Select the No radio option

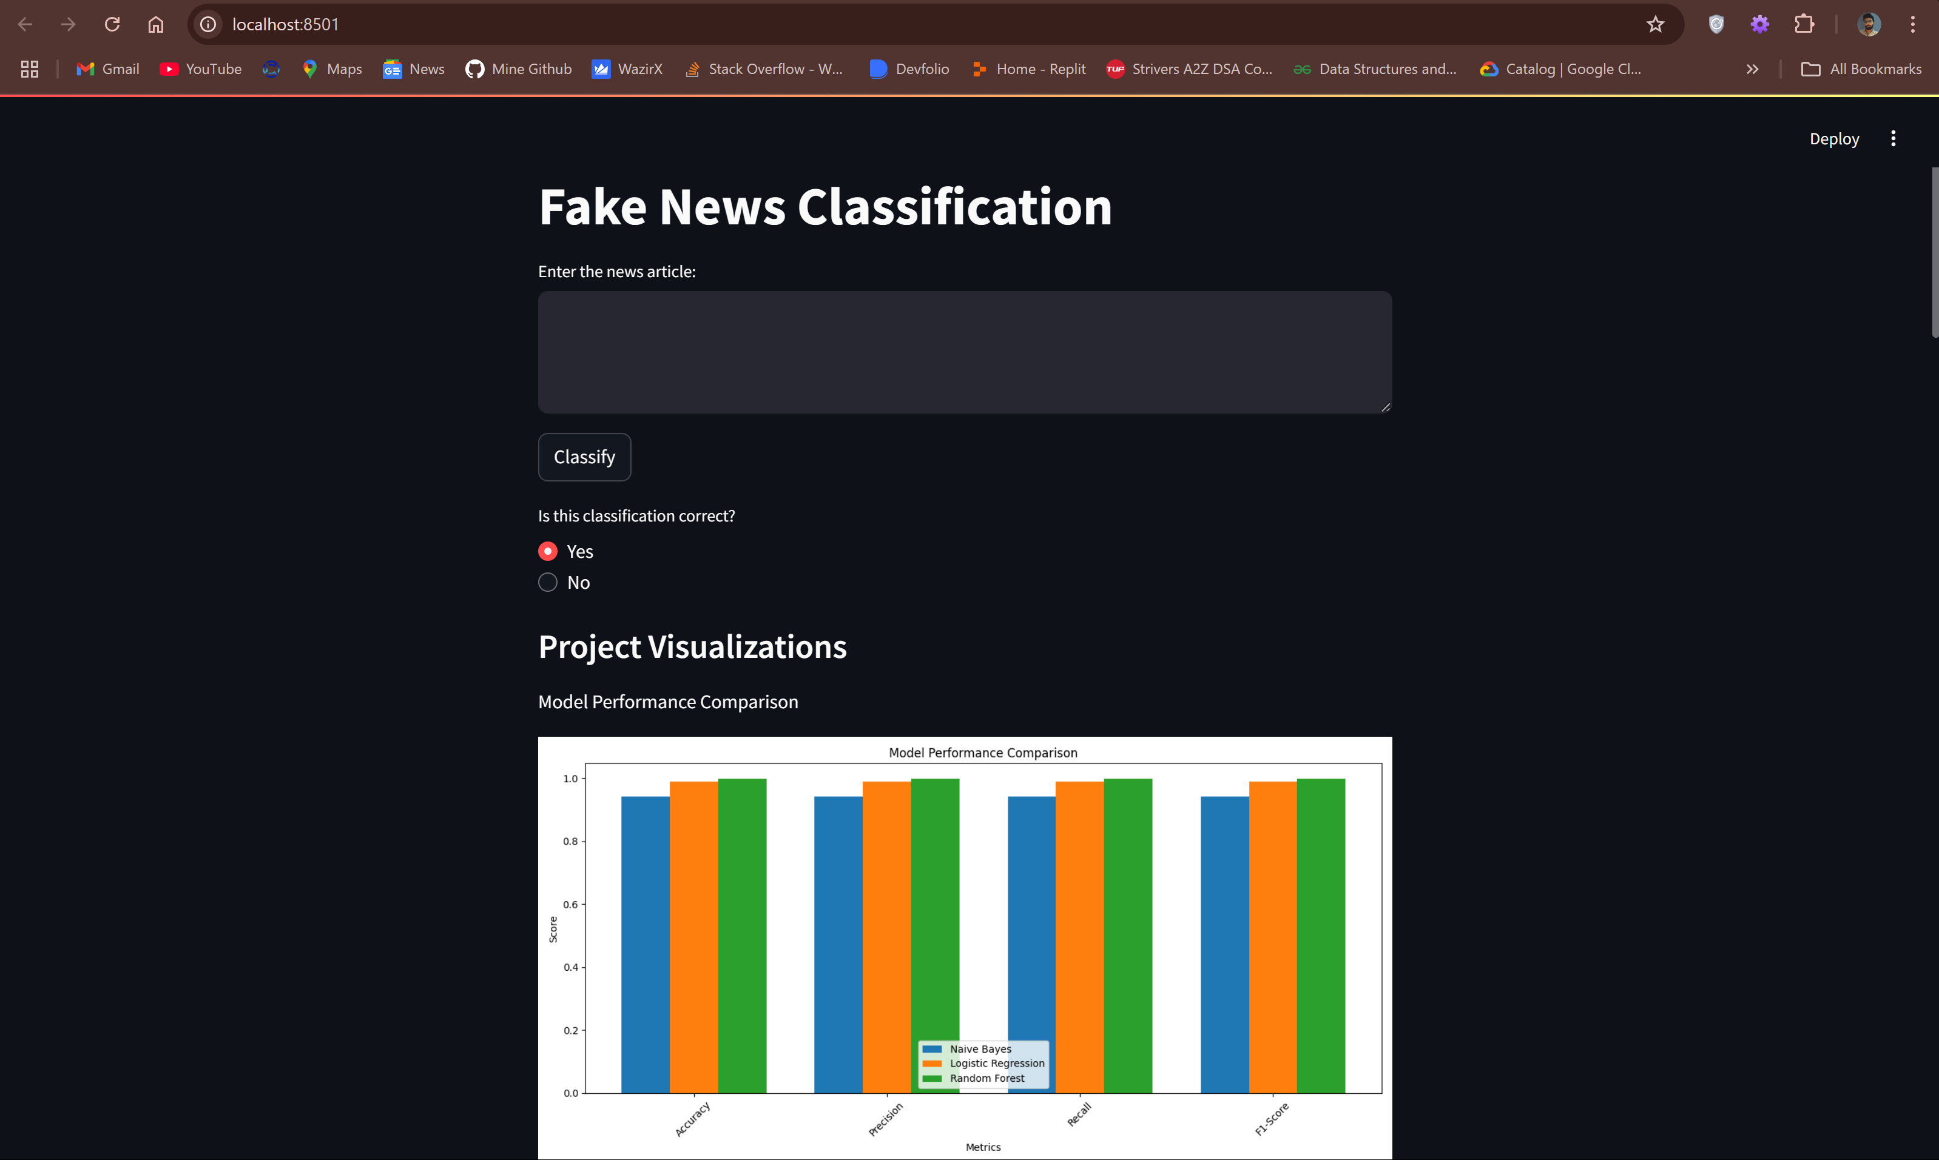click(x=548, y=582)
